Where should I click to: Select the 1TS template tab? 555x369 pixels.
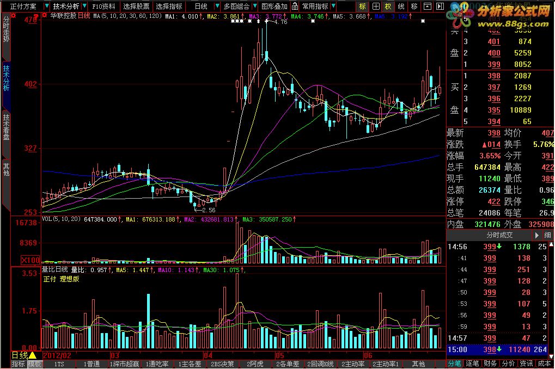pos(59,364)
